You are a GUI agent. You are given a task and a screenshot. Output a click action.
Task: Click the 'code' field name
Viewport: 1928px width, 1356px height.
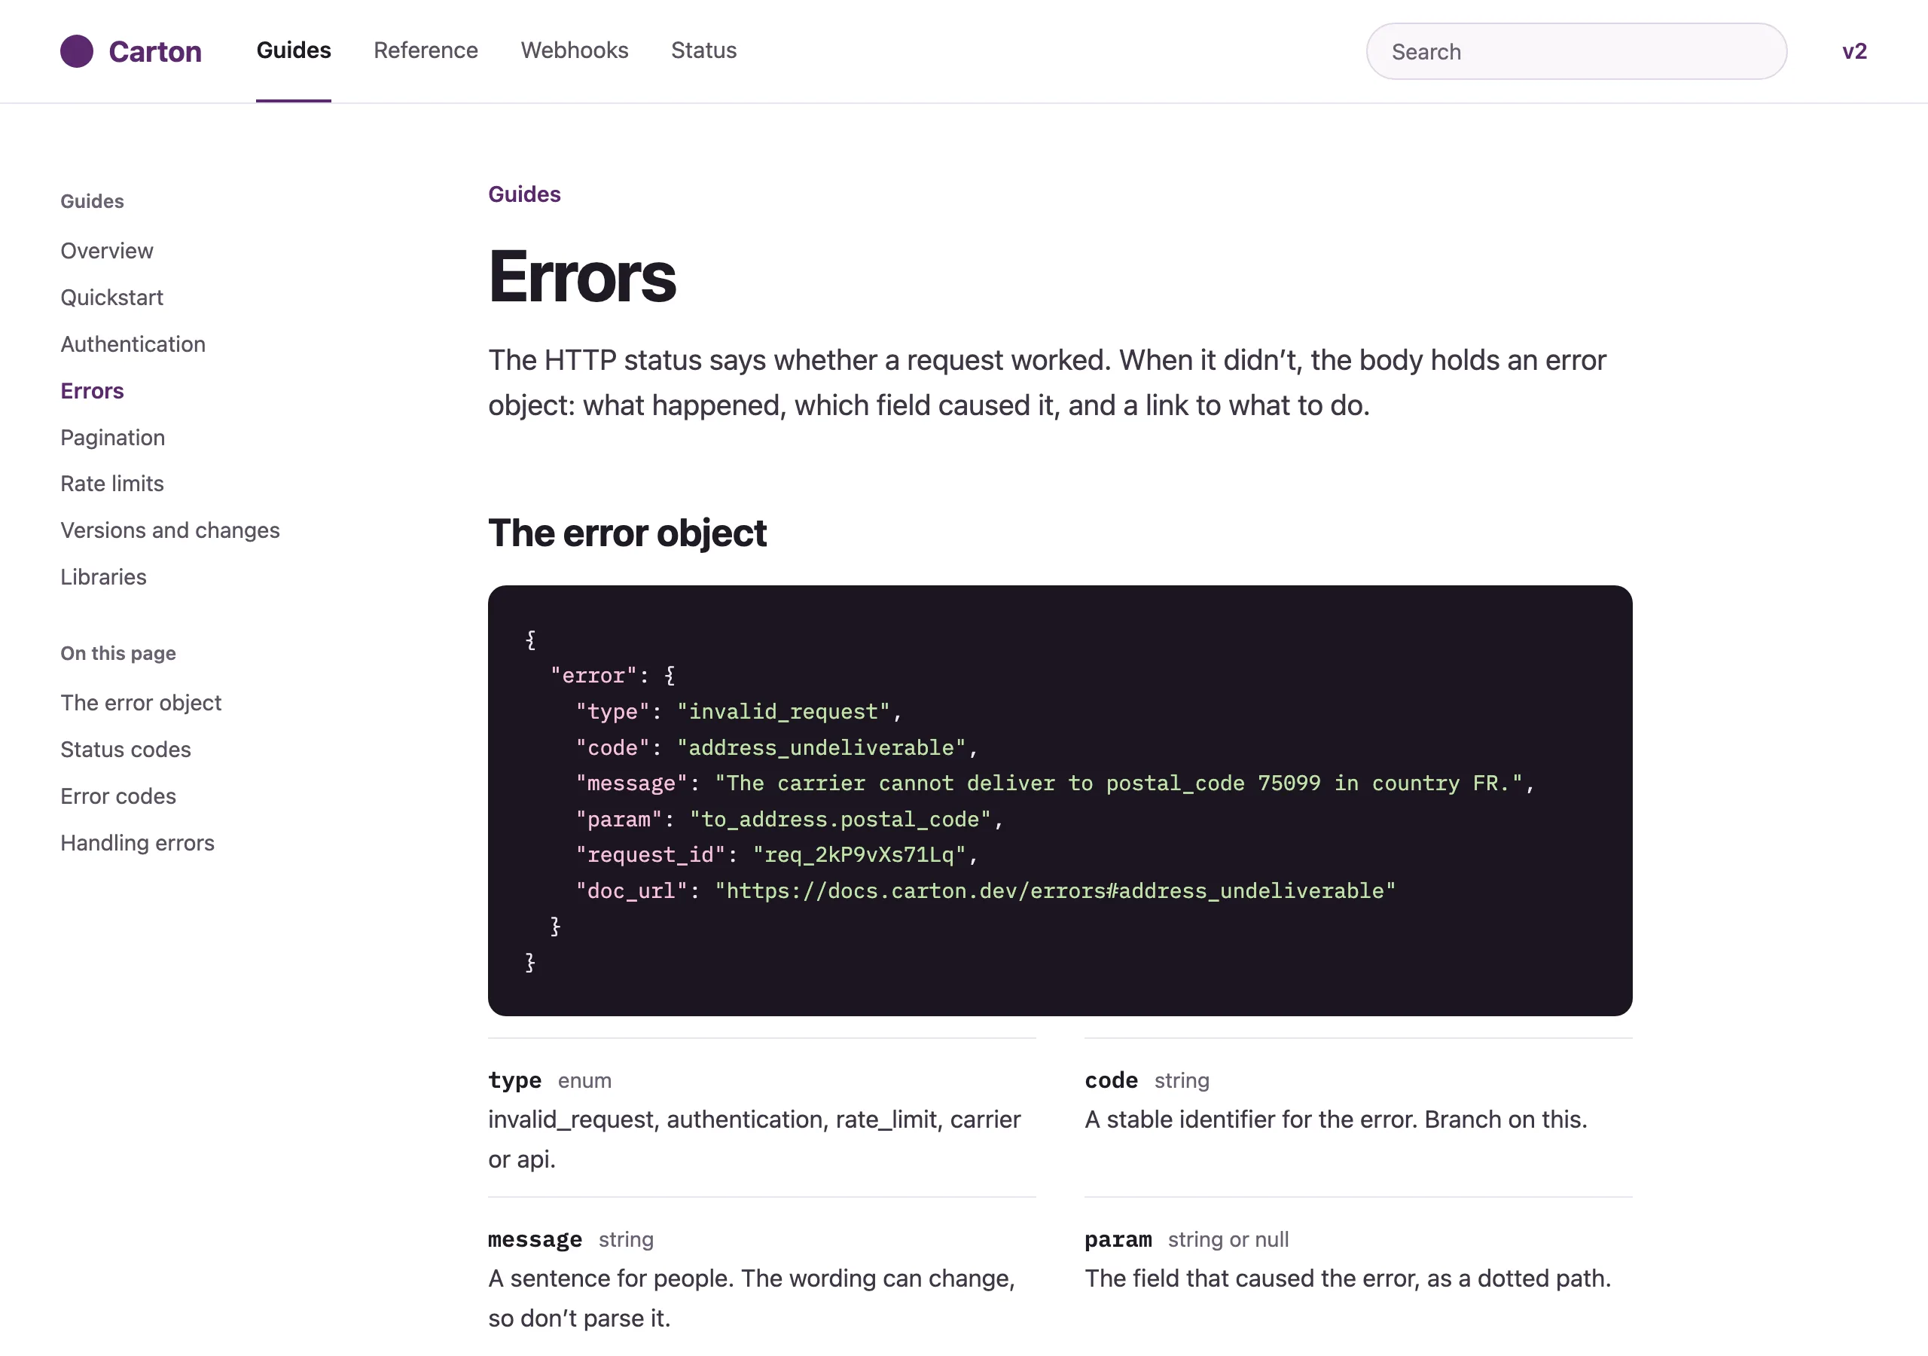(x=1111, y=1080)
